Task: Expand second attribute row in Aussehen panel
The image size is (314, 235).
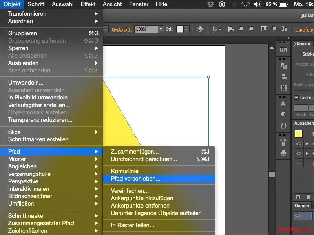Action: (x=307, y=154)
